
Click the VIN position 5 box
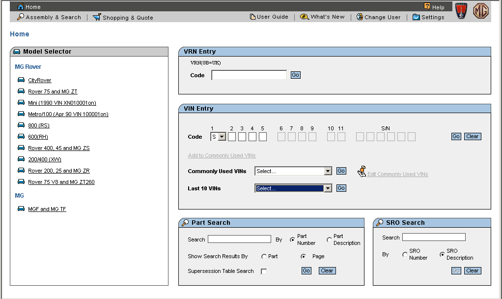(x=262, y=137)
